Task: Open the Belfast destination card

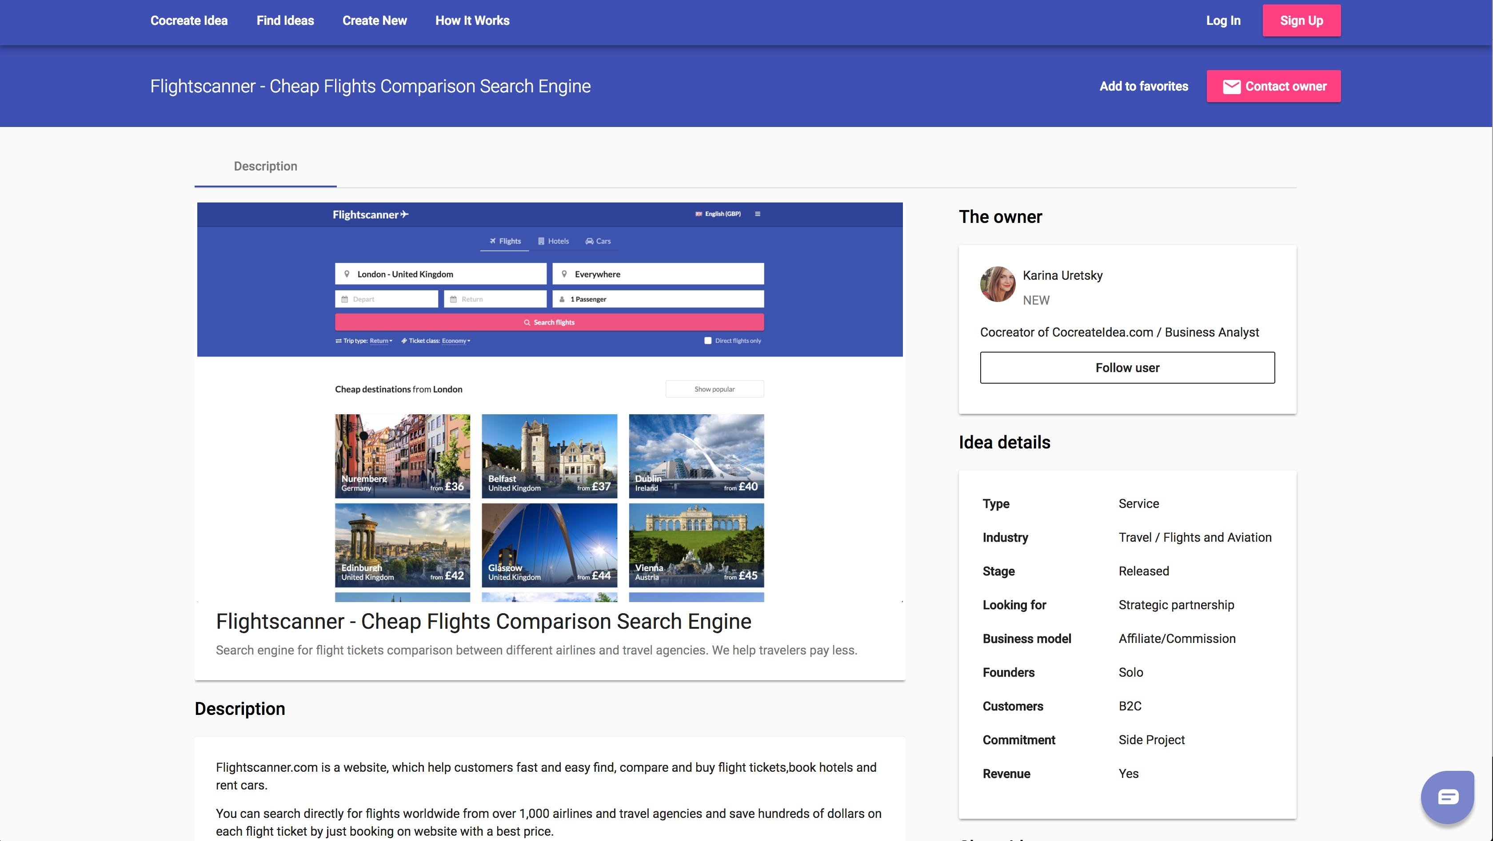Action: pyautogui.click(x=550, y=456)
